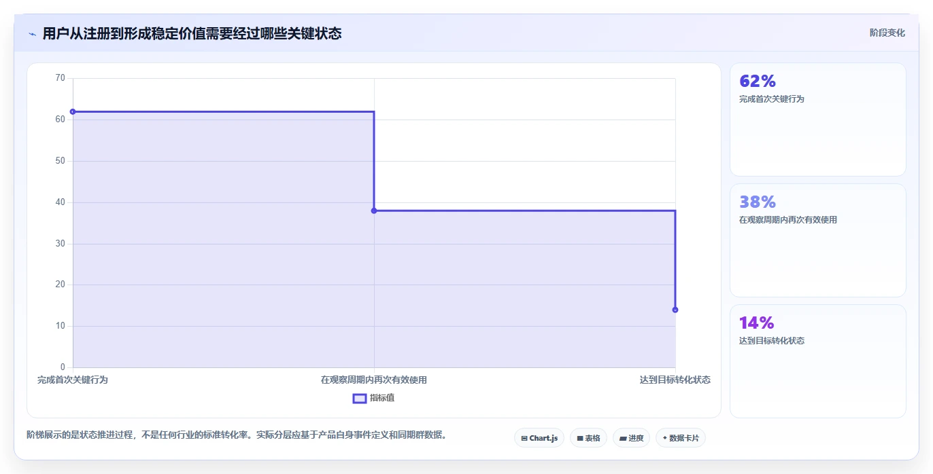
Task: Click the card label 达到目标转化状态
Action: click(772, 341)
